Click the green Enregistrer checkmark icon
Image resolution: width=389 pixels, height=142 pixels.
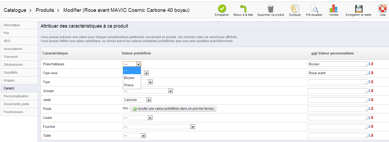(x=222, y=9)
